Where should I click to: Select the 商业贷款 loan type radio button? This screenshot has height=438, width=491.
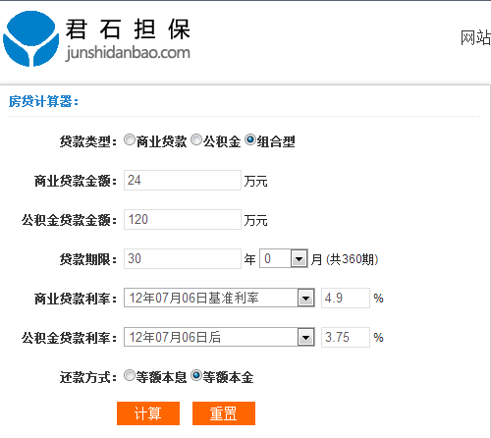click(130, 139)
